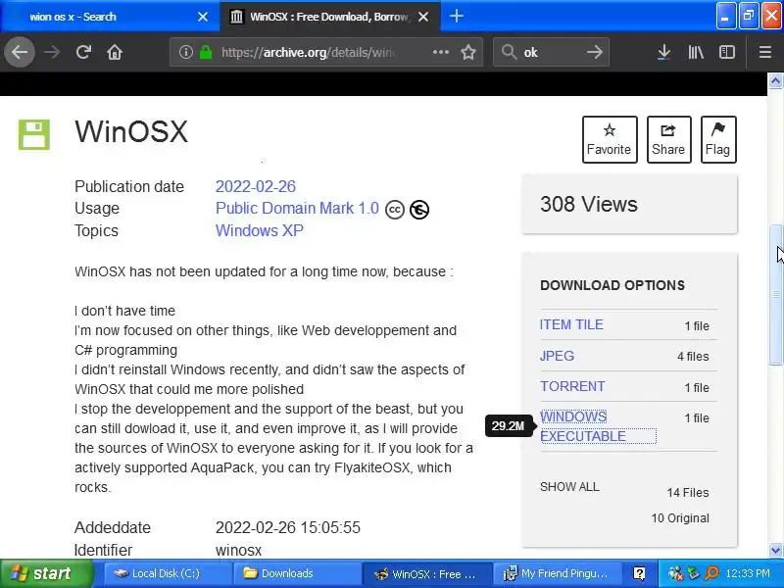Click the help question mark taskbar icon
The height and width of the screenshot is (588, 784).
[639, 573]
